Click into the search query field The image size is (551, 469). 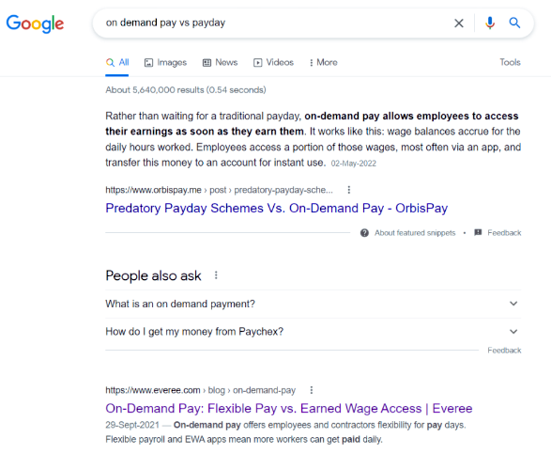pyautogui.click(x=274, y=23)
